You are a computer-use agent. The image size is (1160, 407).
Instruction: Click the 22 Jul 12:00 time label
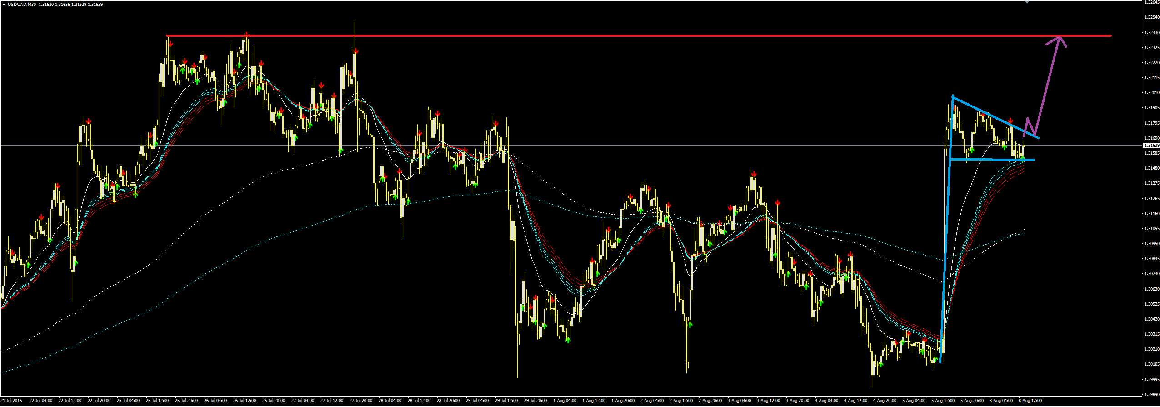coord(70,401)
